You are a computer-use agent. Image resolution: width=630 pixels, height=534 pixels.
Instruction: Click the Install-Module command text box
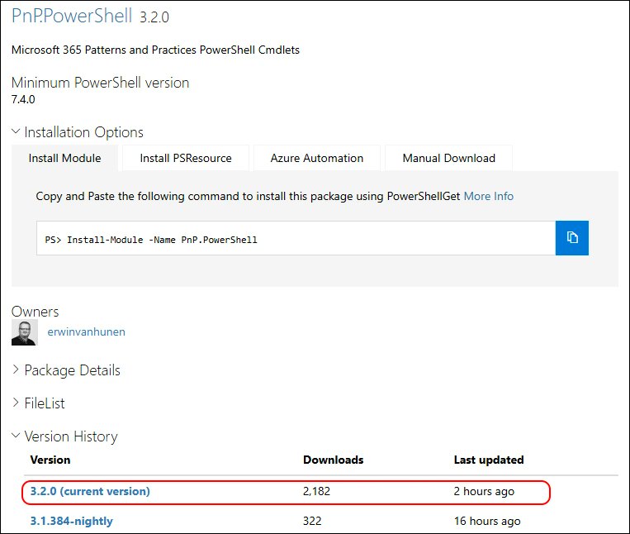click(x=296, y=237)
